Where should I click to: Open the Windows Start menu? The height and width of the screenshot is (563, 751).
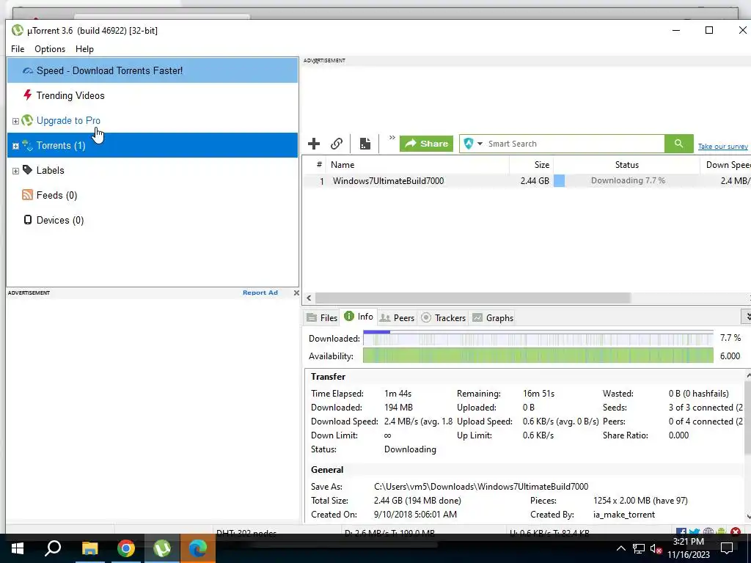pyautogui.click(x=18, y=548)
